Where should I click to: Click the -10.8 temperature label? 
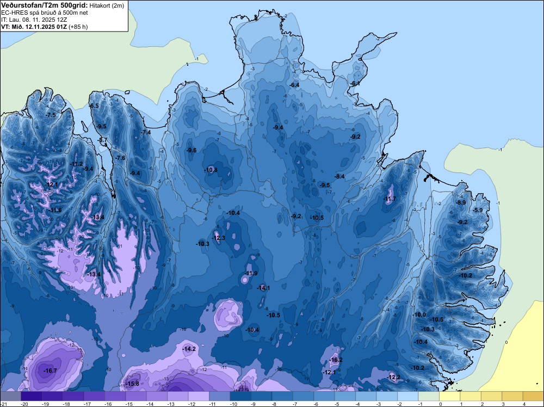211,170
